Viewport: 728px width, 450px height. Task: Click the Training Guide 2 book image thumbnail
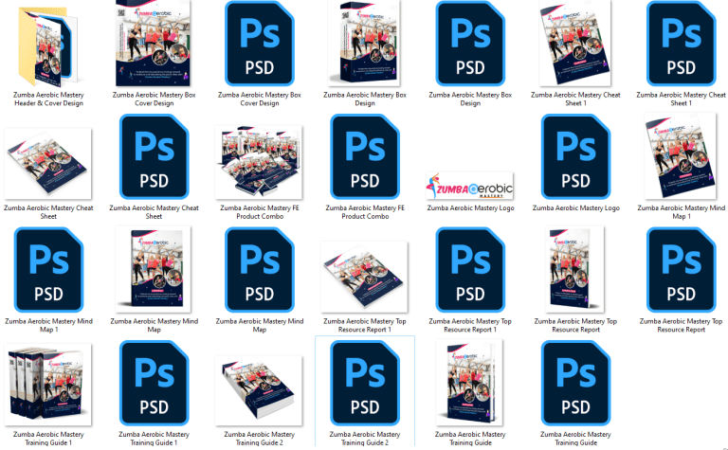[x=259, y=387]
